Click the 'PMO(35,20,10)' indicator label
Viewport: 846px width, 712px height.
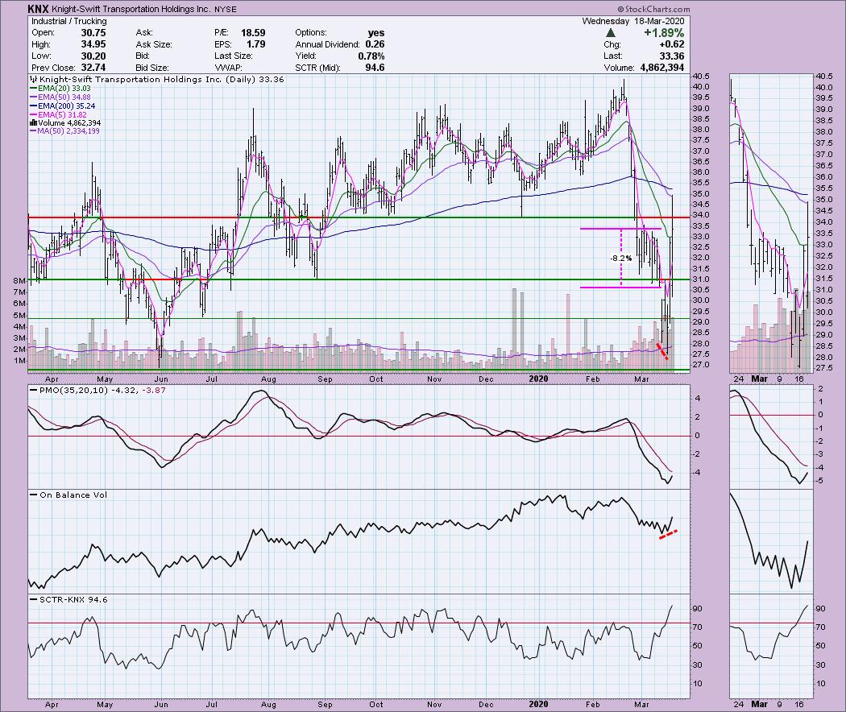click(73, 390)
